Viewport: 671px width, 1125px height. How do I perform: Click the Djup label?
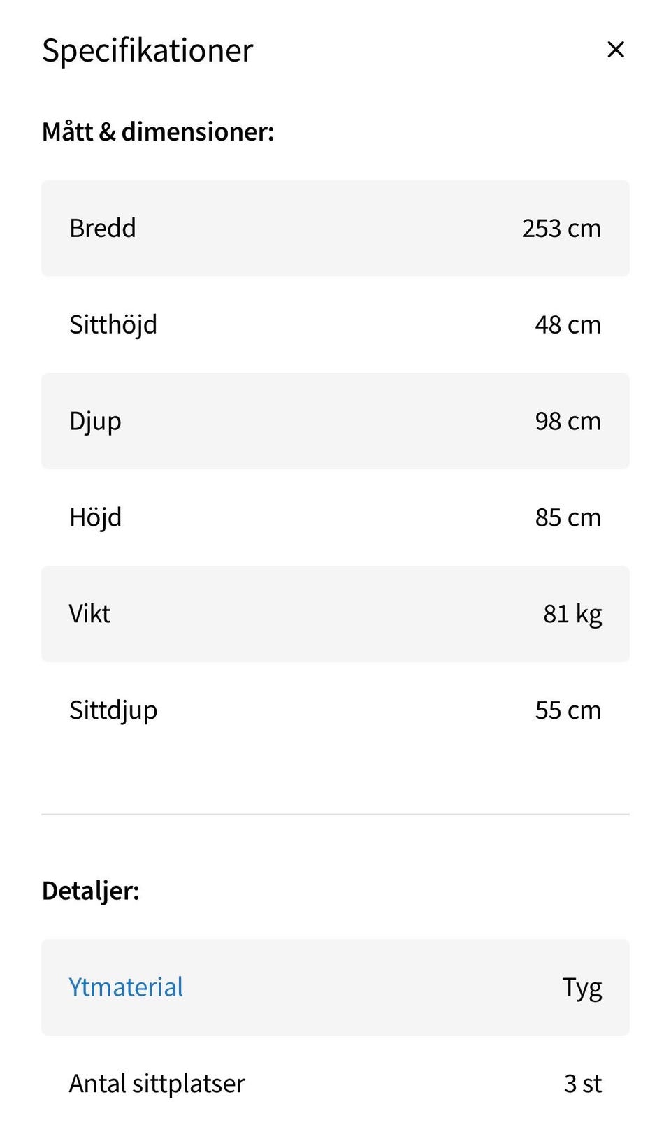pos(95,421)
